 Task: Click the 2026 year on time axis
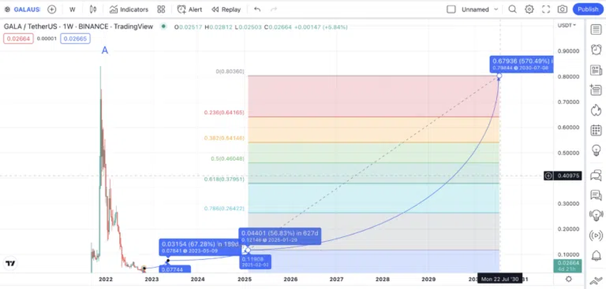point(291,278)
